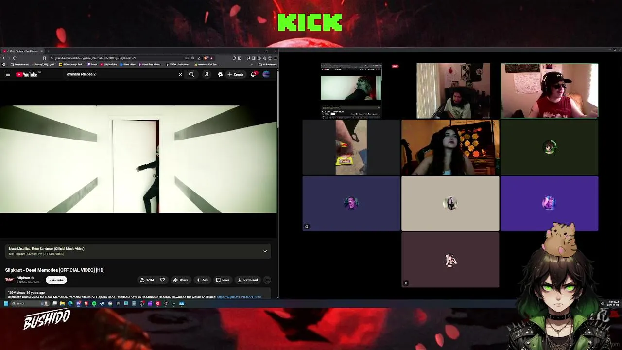
Task: Open File Explorer from the taskbar
Action: click(62, 304)
